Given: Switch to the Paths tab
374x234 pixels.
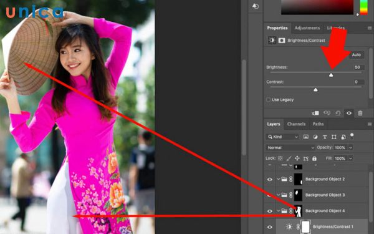Looking at the screenshot, I should [318, 124].
